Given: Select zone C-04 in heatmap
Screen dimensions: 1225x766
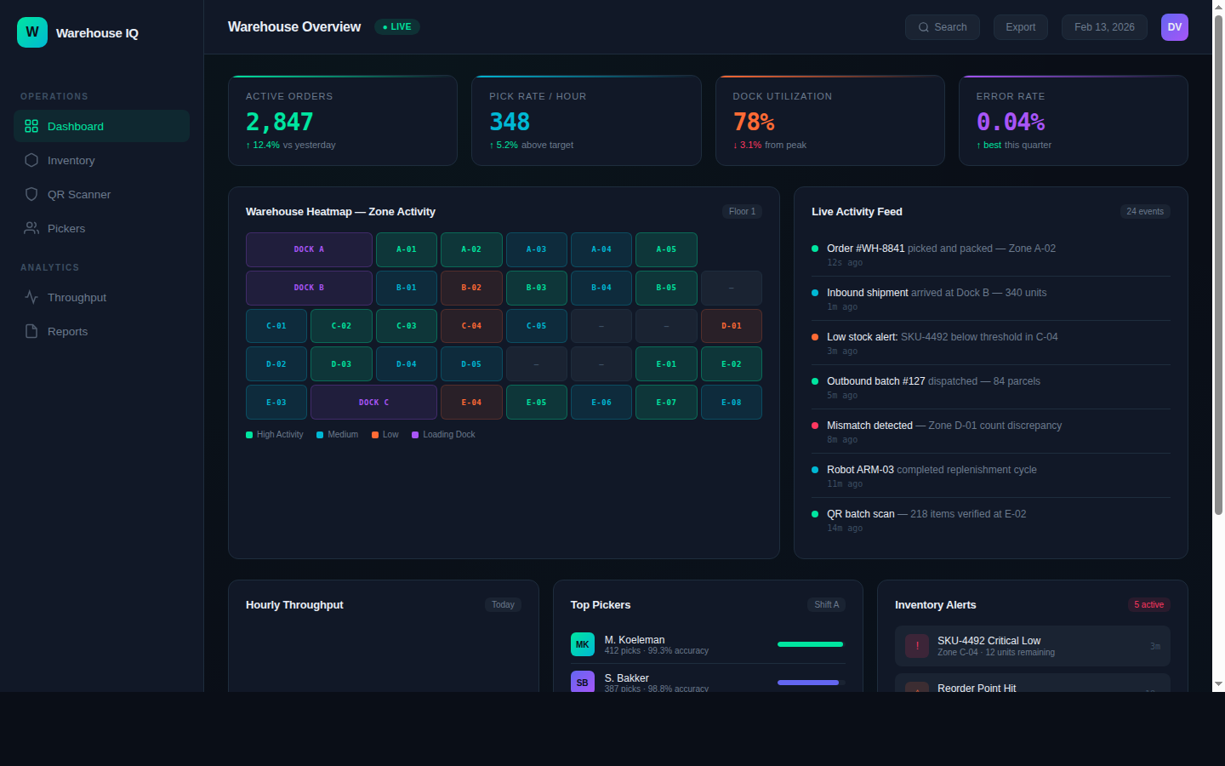Looking at the screenshot, I should pos(471,326).
